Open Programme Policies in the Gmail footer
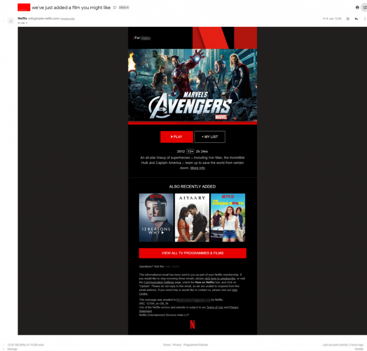 click(196, 345)
